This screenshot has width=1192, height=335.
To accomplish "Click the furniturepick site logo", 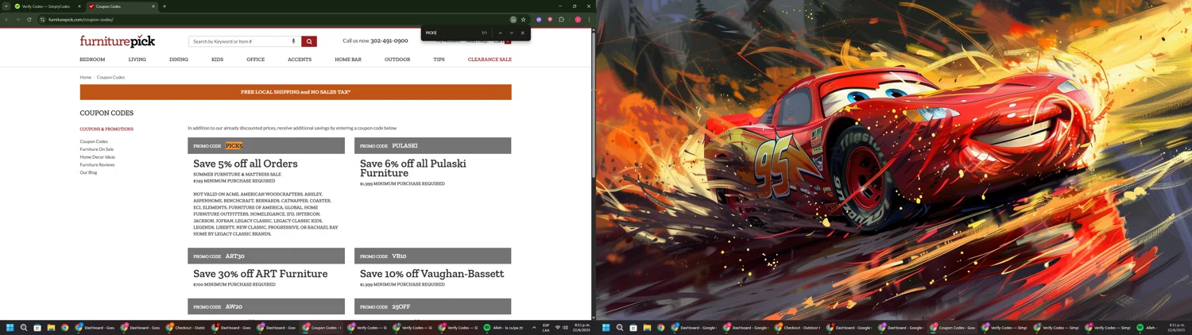I will tap(118, 41).
